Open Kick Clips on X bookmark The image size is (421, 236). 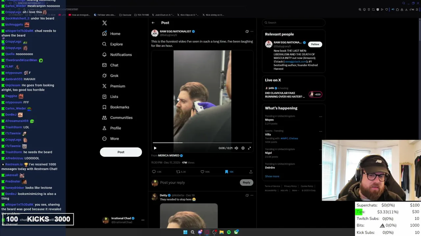(187, 15)
